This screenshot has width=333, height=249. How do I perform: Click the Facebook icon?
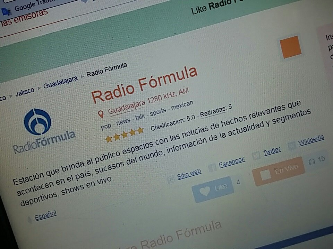coord(212,168)
